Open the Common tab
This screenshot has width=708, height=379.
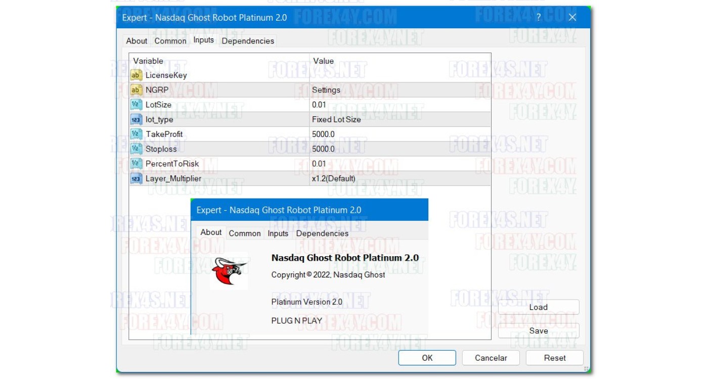pyautogui.click(x=170, y=41)
